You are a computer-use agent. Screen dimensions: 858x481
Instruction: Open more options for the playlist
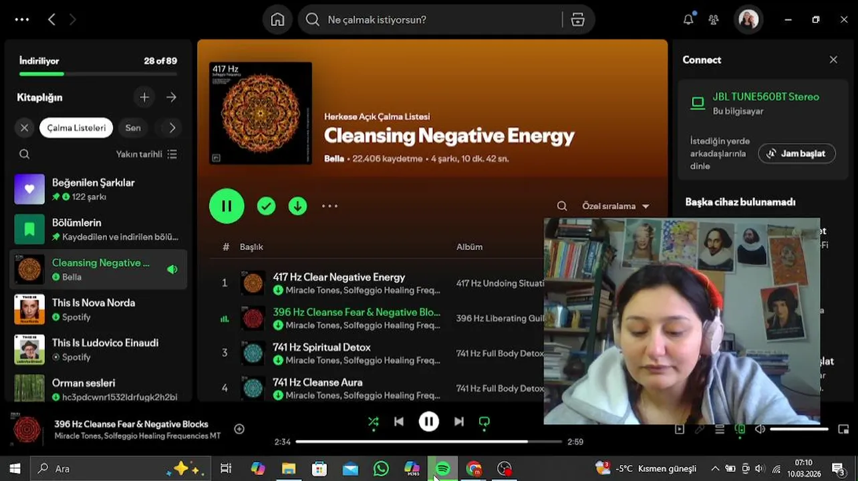point(330,206)
